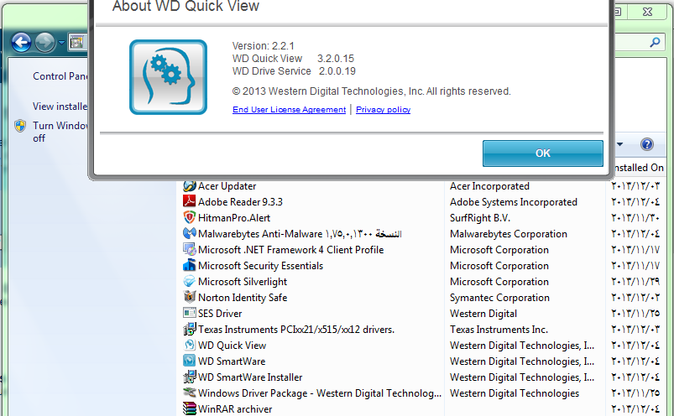This screenshot has width=674, height=416.
Task: Open the View installed updates link
Action: point(60,106)
